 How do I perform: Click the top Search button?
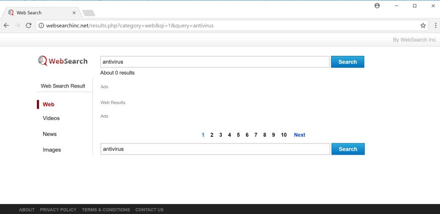[347, 62]
